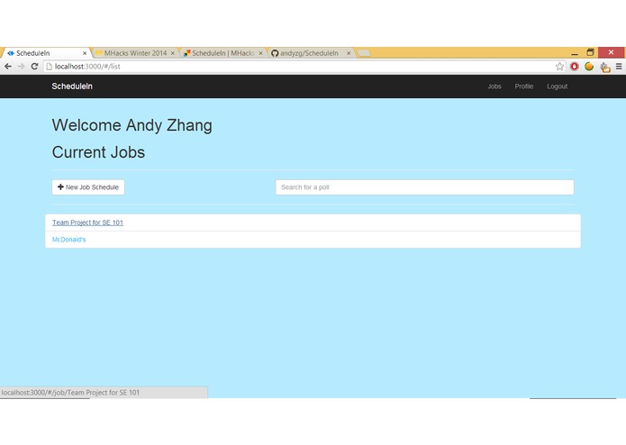The height and width of the screenshot is (445, 626).
Task: Click the browser back arrow
Action: pyautogui.click(x=8, y=67)
